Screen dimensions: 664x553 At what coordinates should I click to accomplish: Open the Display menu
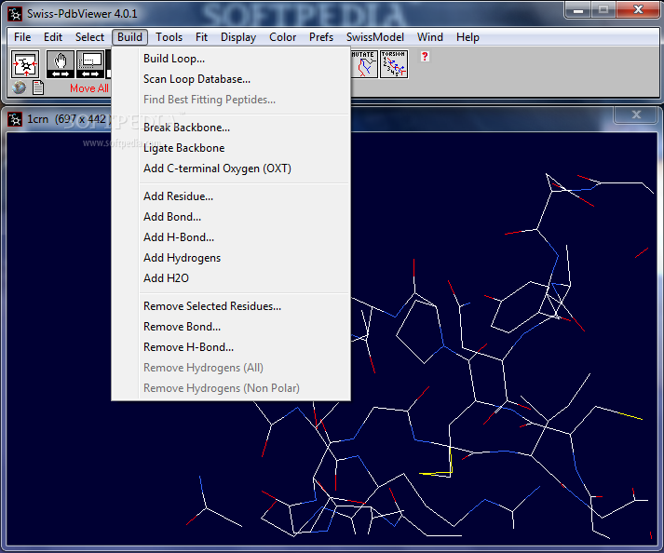click(238, 37)
